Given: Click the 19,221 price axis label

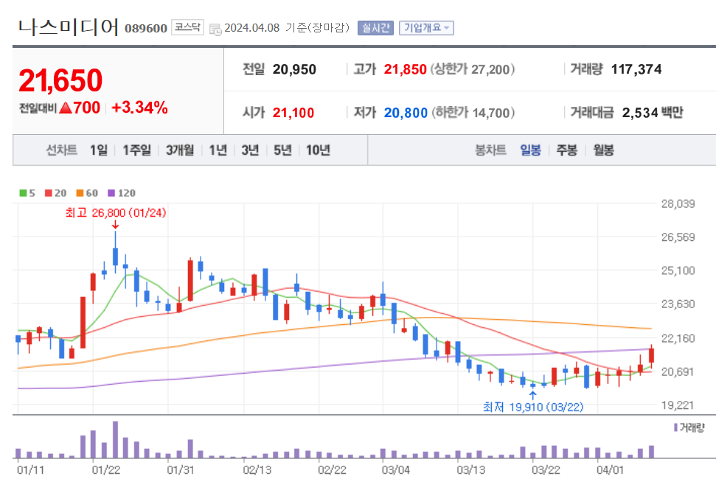Looking at the screenshot, I should (678, 405).
